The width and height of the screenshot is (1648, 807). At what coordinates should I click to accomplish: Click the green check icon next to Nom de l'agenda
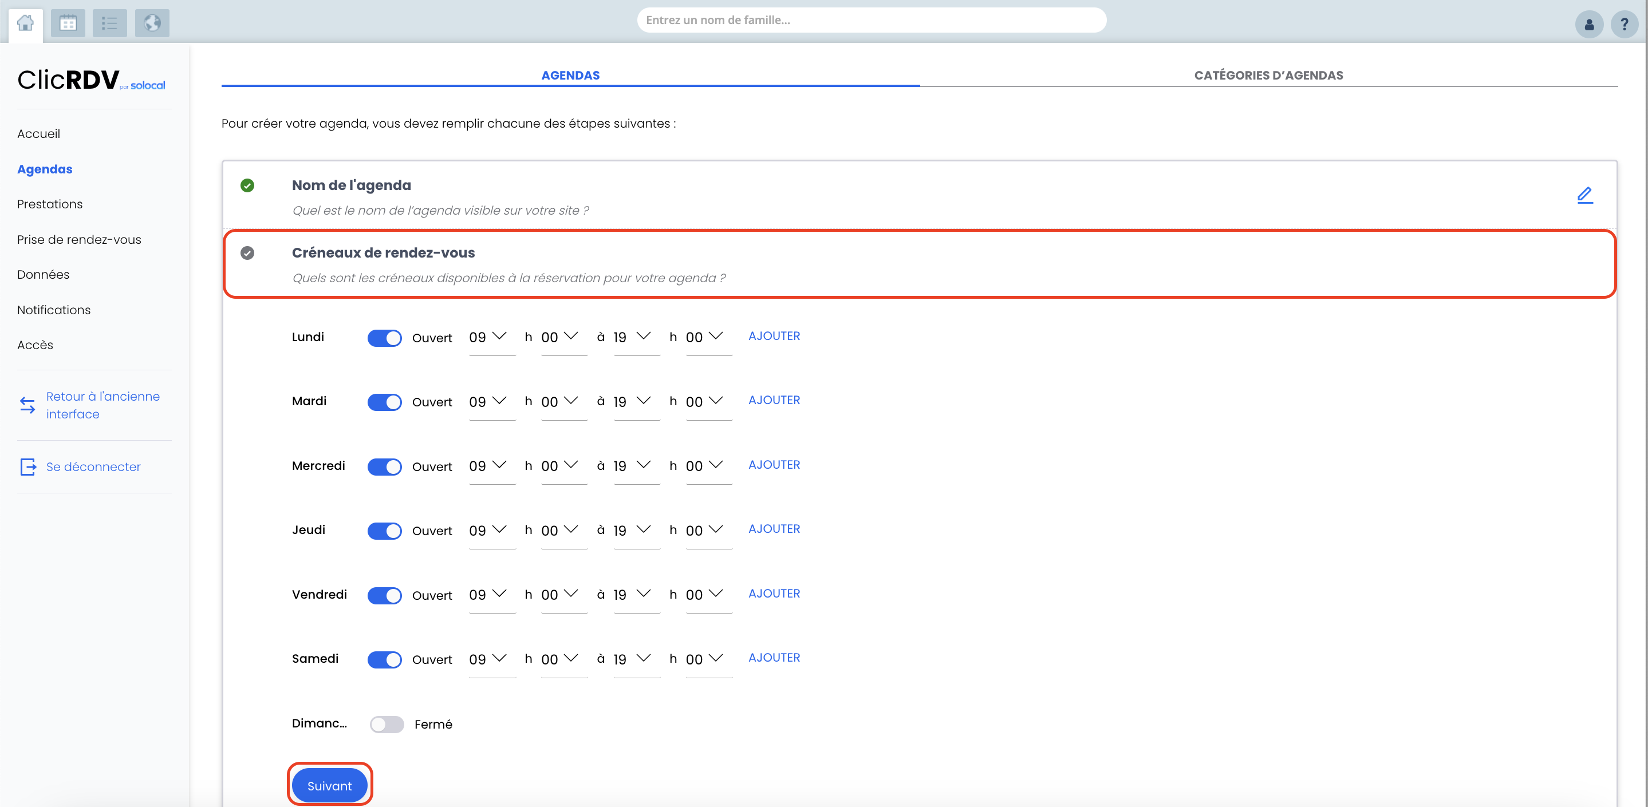pos(247,185)
